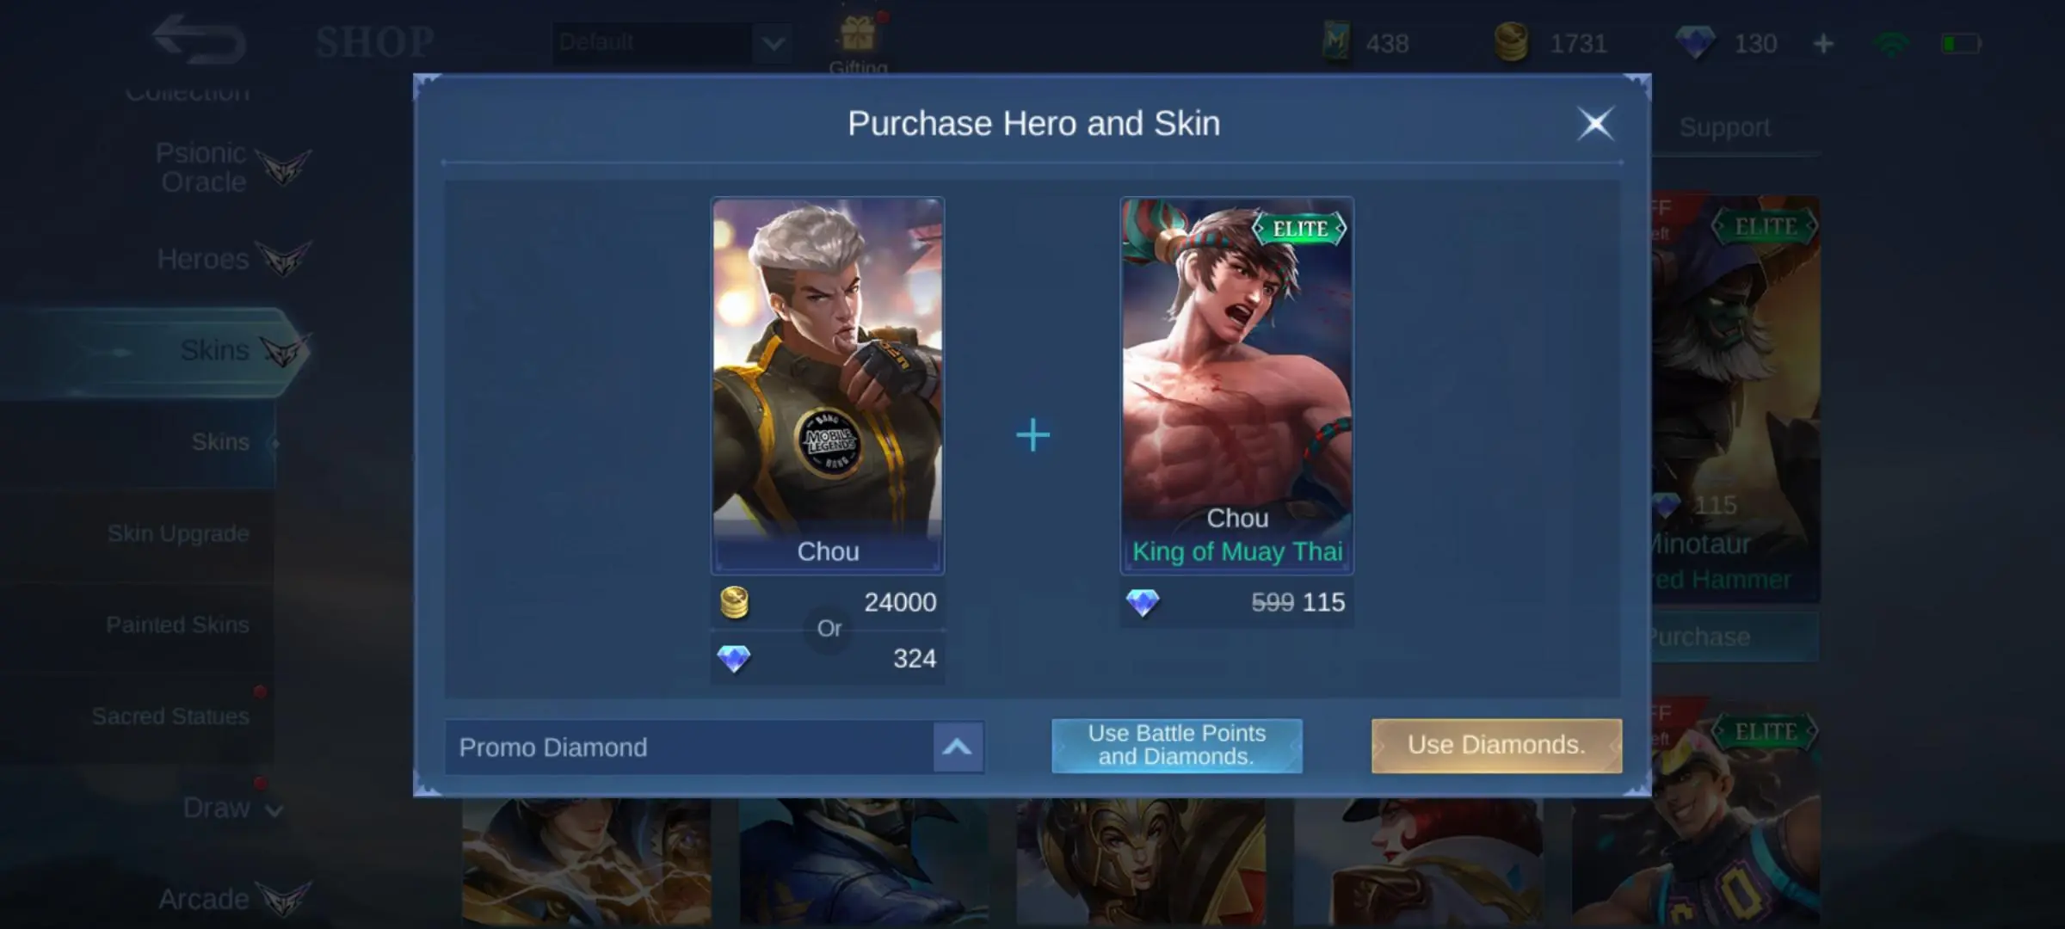This screenshot has height=929, width=2065.
Task: Tap the ticket icon showing 438
Action: (1335, 41)
